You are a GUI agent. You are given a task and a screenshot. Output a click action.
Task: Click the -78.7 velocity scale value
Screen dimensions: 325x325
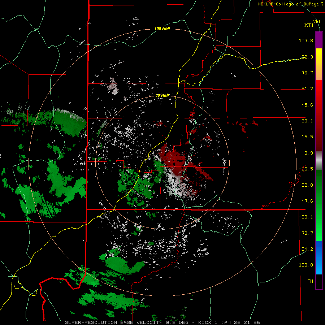click(x=306, y=233)
